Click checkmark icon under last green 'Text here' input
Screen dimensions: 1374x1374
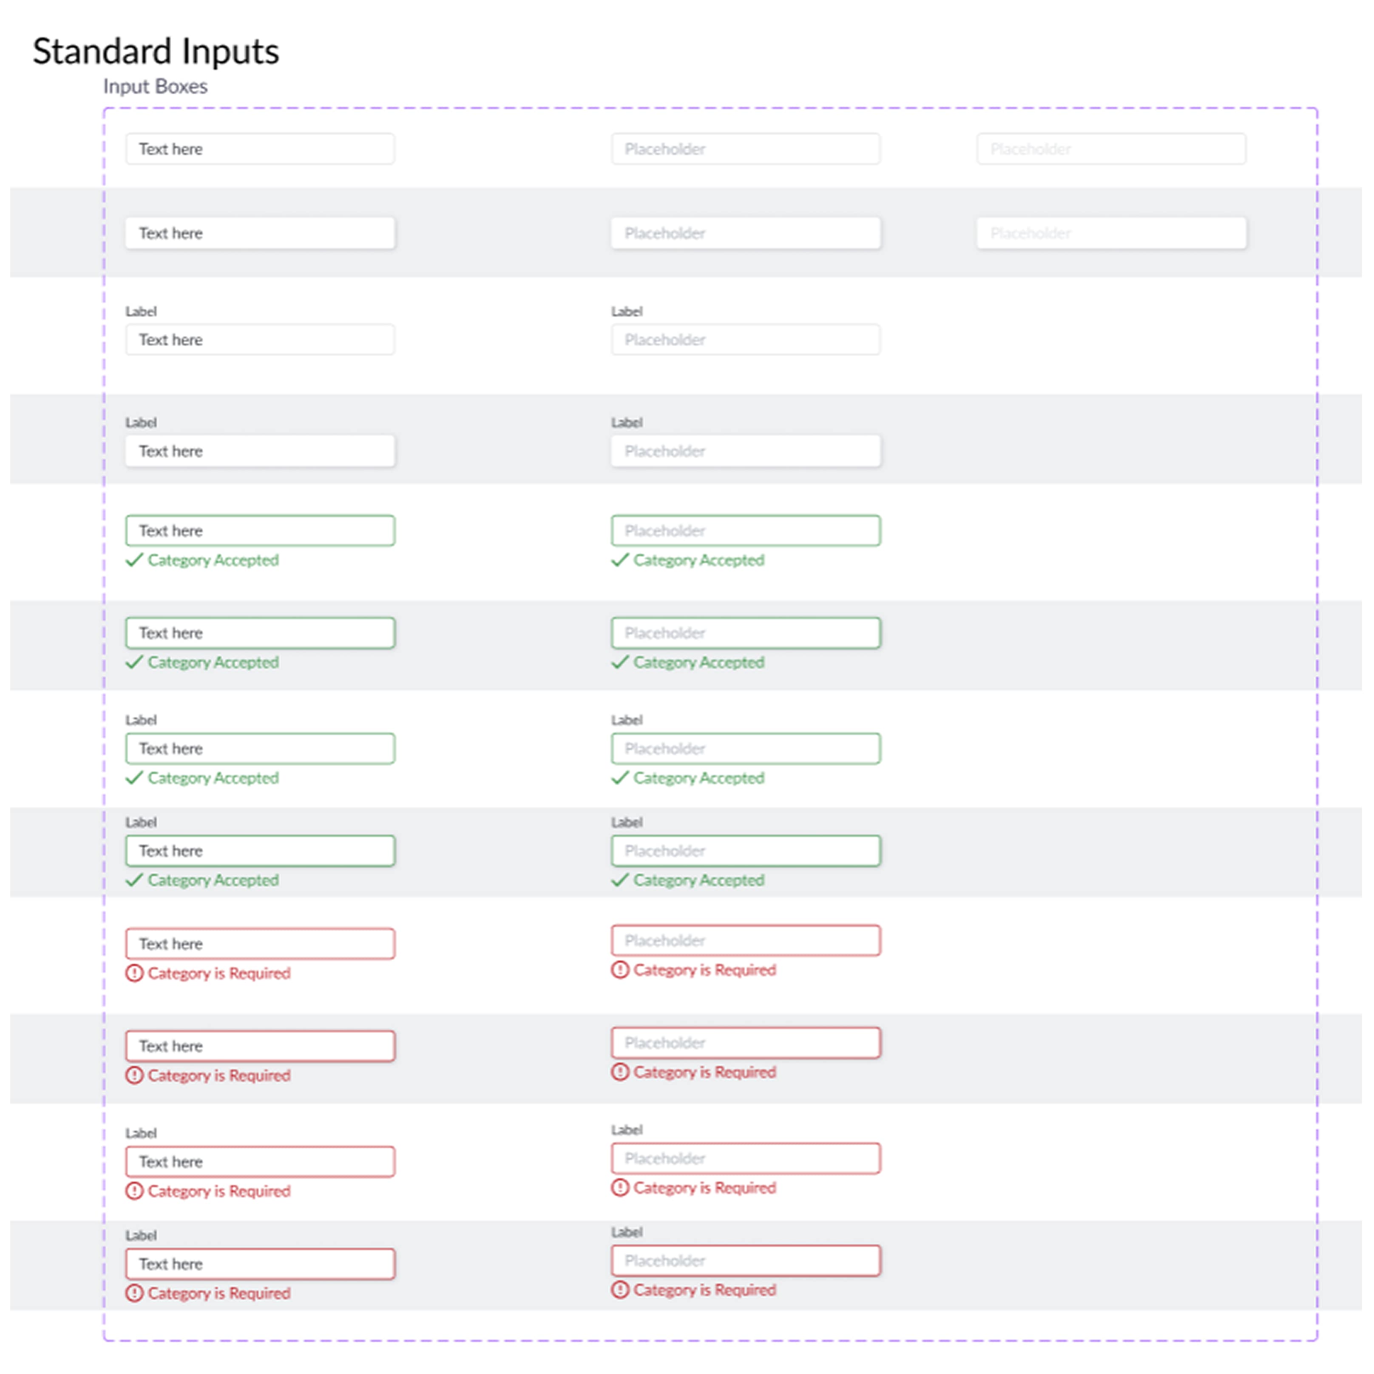(x=134, y=880)
